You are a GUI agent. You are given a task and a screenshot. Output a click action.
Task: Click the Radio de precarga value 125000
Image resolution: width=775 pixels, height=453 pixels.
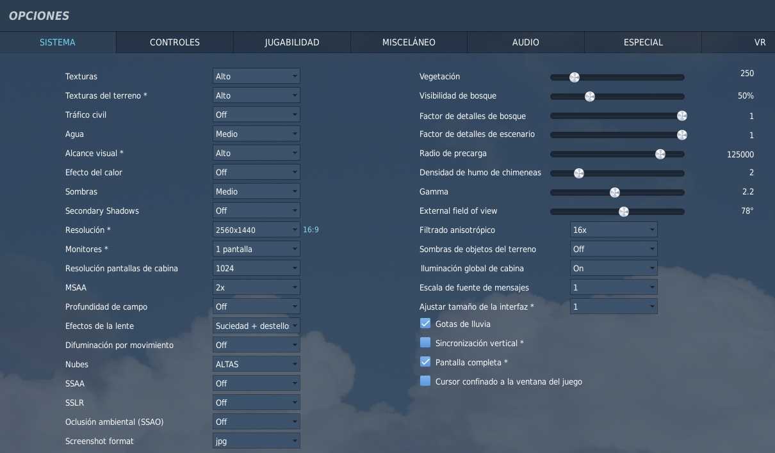point(740,154)
